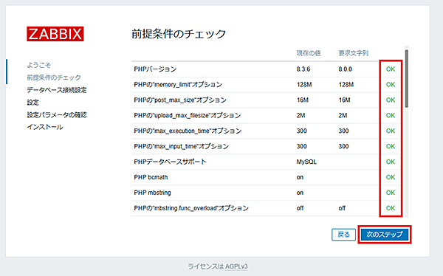443x276 pixels.
Task: Select the ようこそ step in sidebar
Action: (38, 65)
